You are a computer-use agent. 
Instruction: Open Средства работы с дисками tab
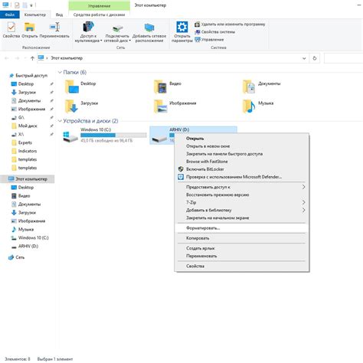click(x=100, y=15)
